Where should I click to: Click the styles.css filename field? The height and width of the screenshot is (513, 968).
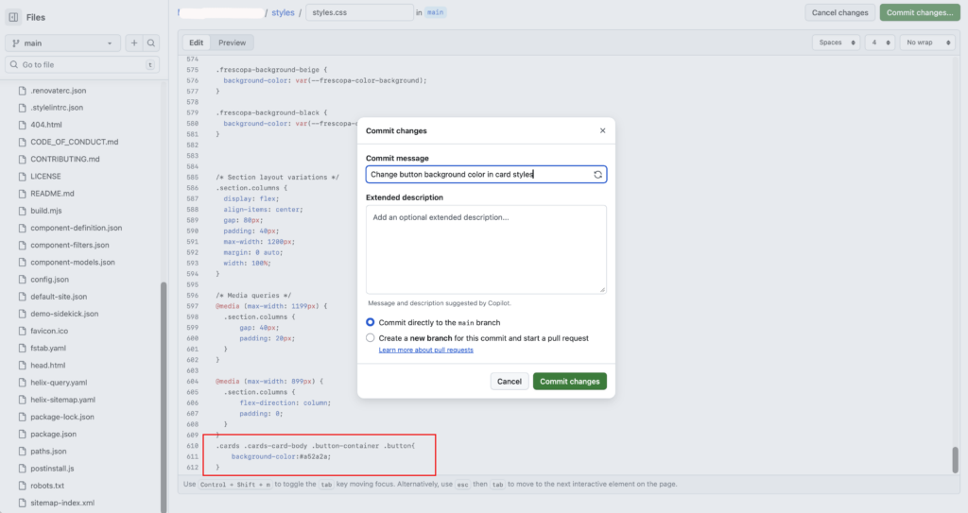(359, 12)
